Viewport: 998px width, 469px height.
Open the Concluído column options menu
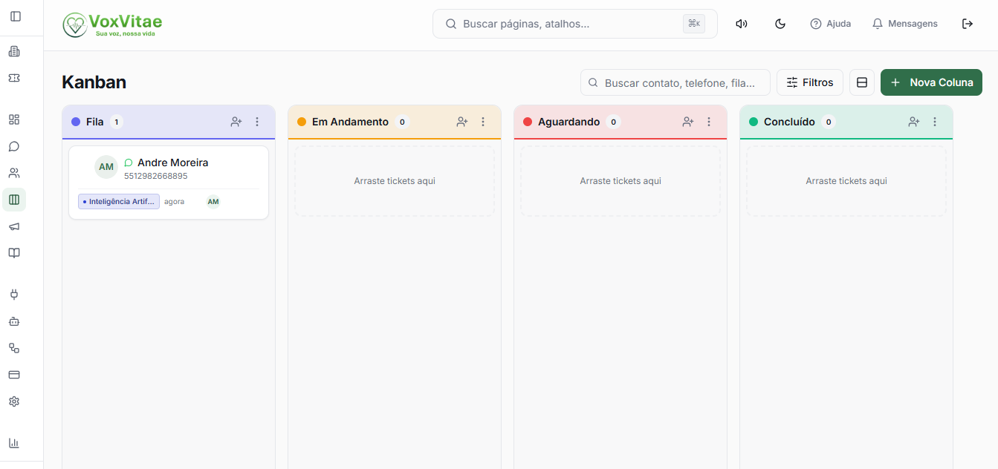click(935, 122)
